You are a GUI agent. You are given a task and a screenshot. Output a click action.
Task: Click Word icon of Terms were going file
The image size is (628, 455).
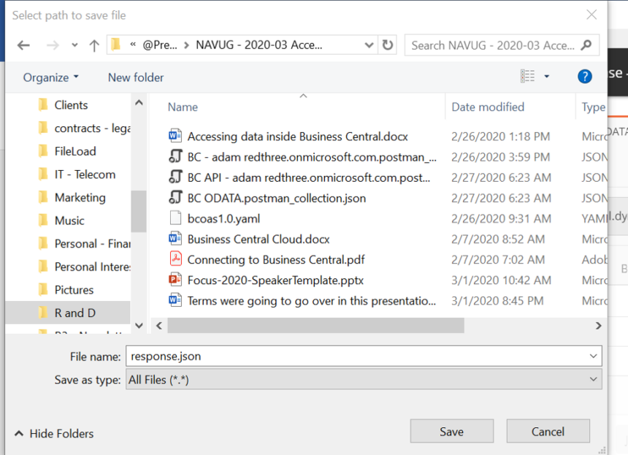[175, 300]
